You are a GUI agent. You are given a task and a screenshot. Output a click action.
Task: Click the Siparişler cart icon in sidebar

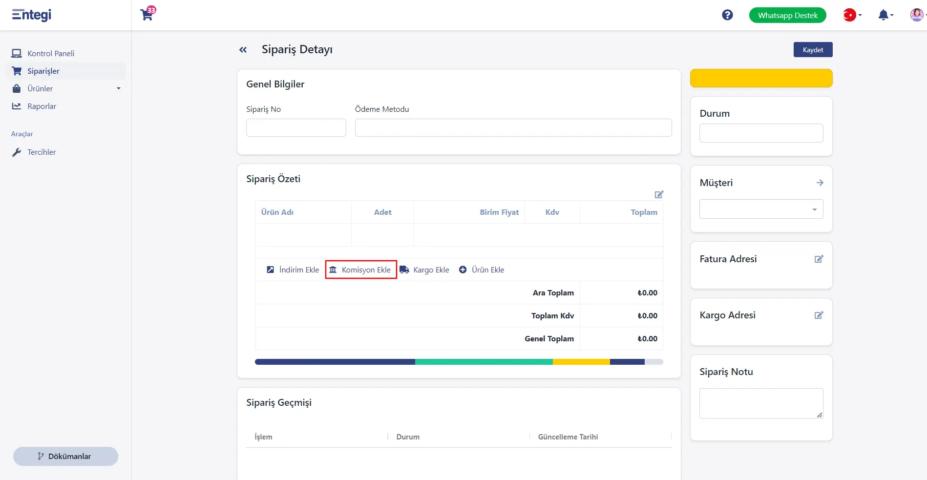(17, 71)
